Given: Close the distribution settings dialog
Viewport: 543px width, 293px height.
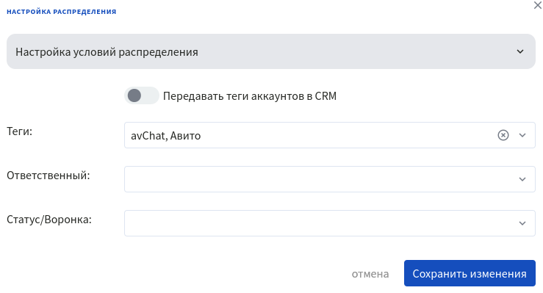Looking at the screenshot, I should [x=537, y=5].
